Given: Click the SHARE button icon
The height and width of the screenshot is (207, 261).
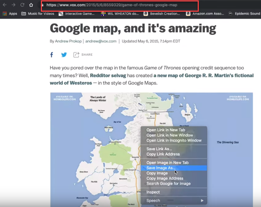Looking at the screenshot, I should 76,55.
